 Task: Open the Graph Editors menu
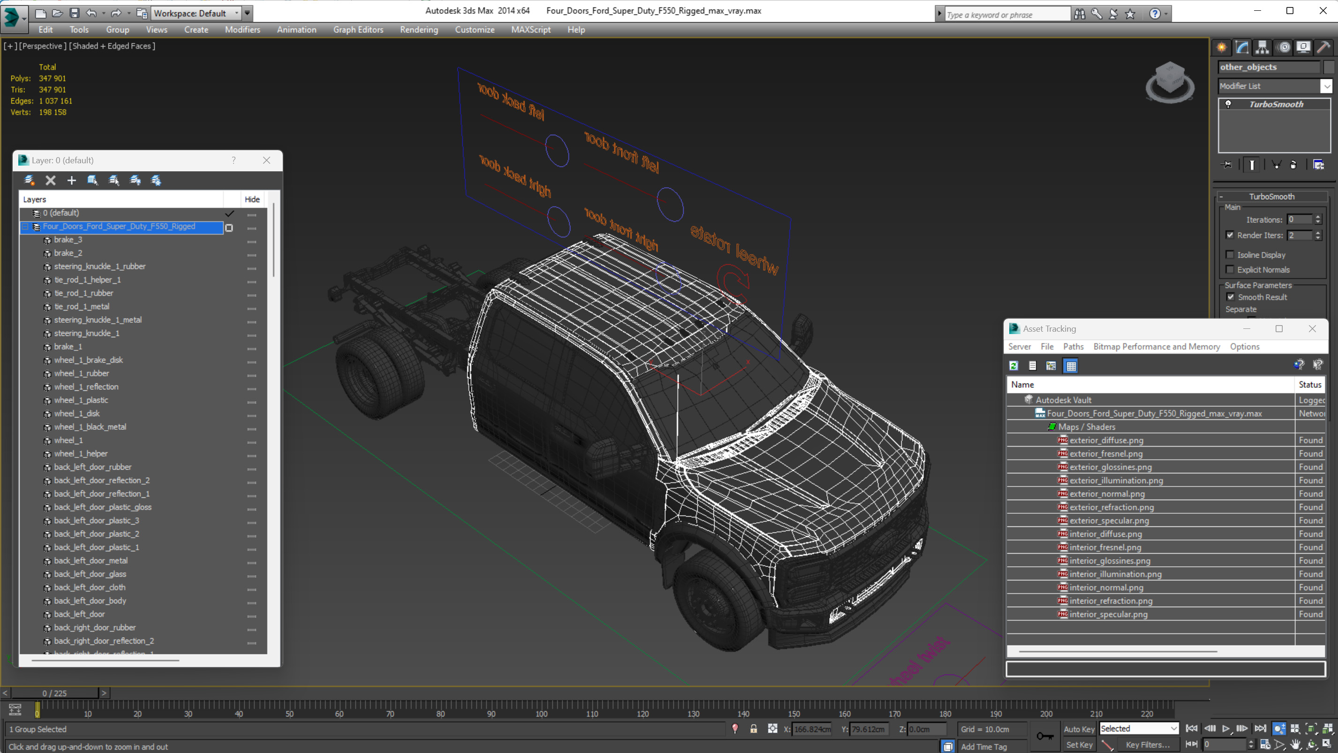(358, 30)
